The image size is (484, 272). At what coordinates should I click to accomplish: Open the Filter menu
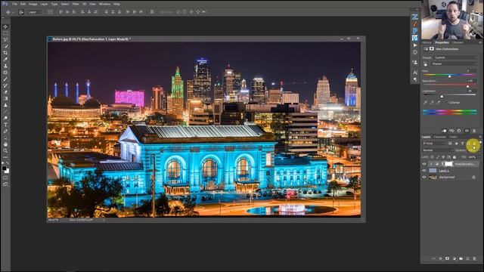pos(76,4)
